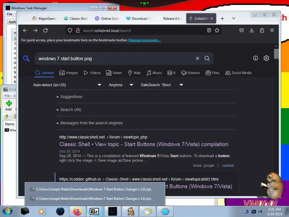
Task: Select the Music search category
Action: click(154, 73)
